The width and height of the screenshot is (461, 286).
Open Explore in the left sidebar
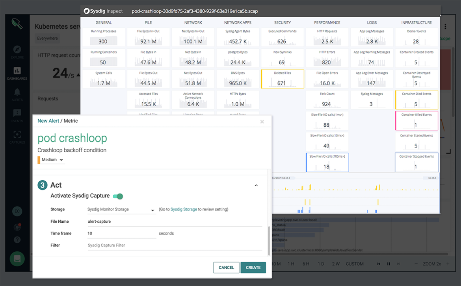click(17, 52)
